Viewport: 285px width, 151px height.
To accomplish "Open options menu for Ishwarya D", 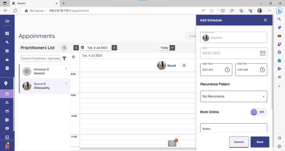I will (66, 69).
